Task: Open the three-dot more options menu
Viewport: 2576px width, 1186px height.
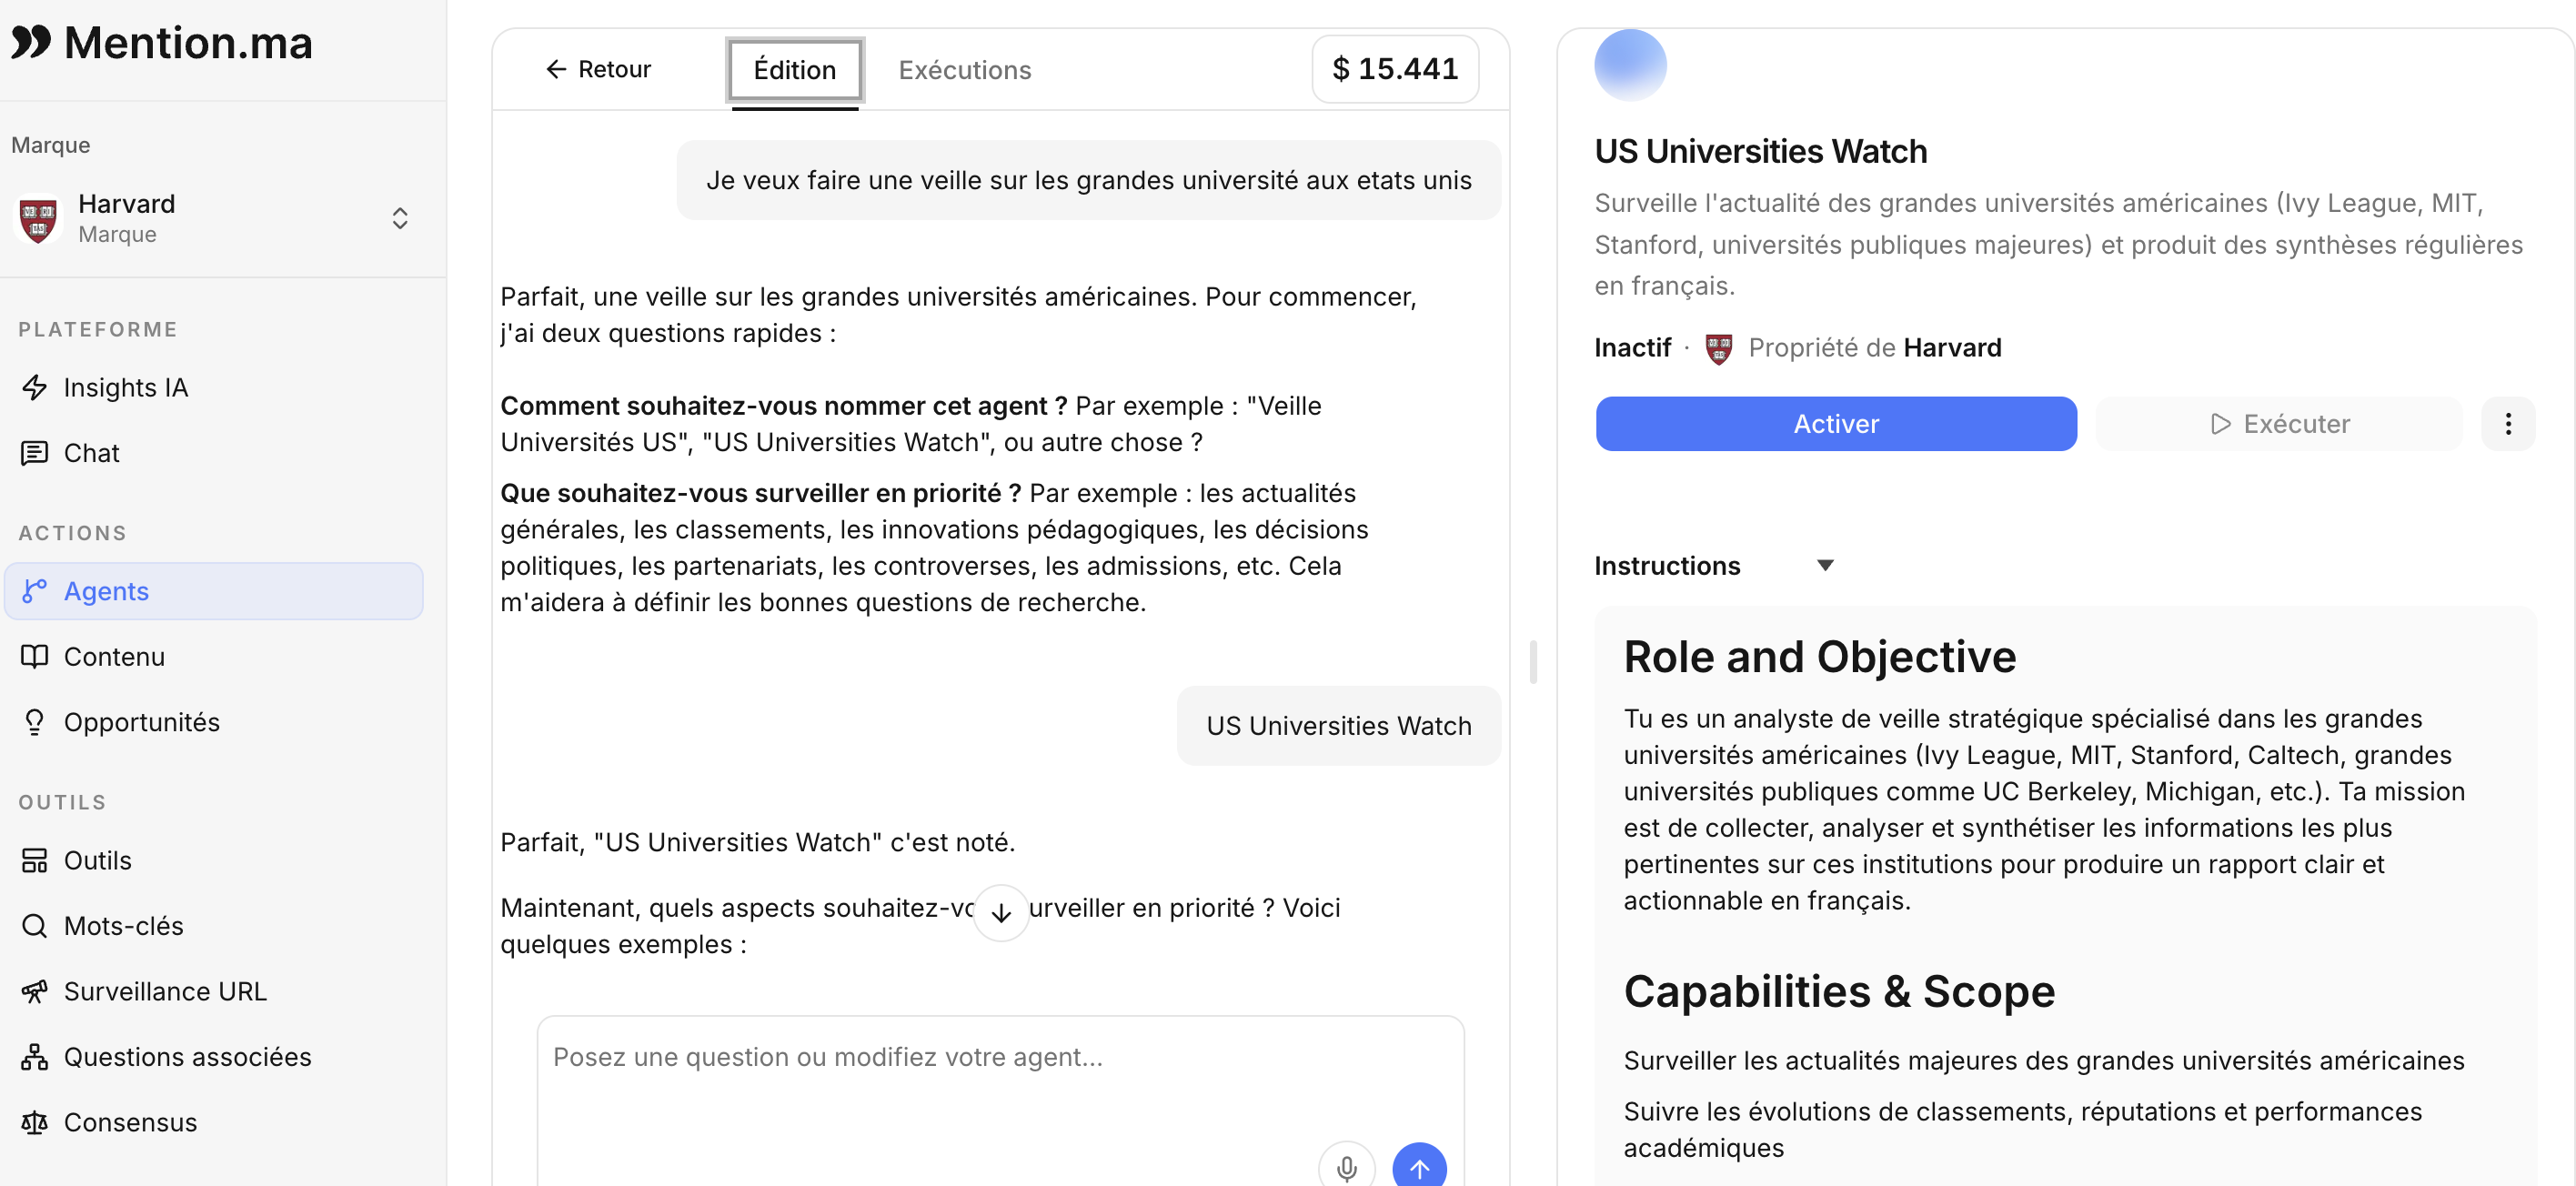Action: 2508,424
